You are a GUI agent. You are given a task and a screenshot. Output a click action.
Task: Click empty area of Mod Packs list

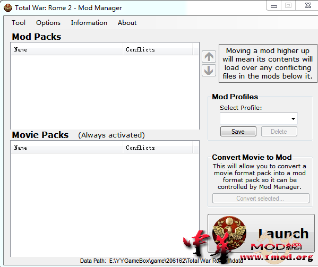click(105, 92)
